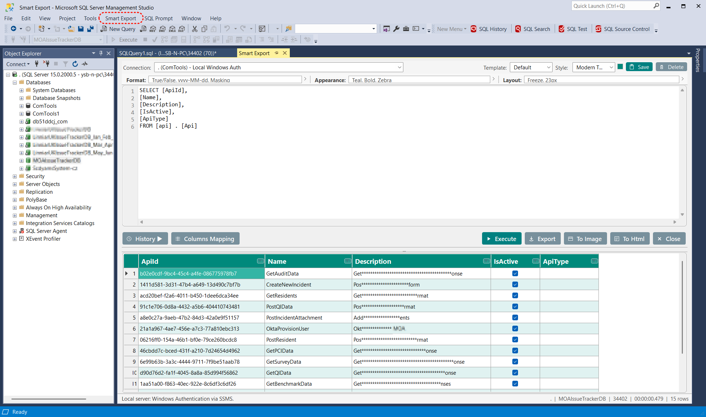Viewport: 706px width, 417px height.
Task: Click the Database Engine Query icon
Action: pyautogui.click(x=143, y=29)
